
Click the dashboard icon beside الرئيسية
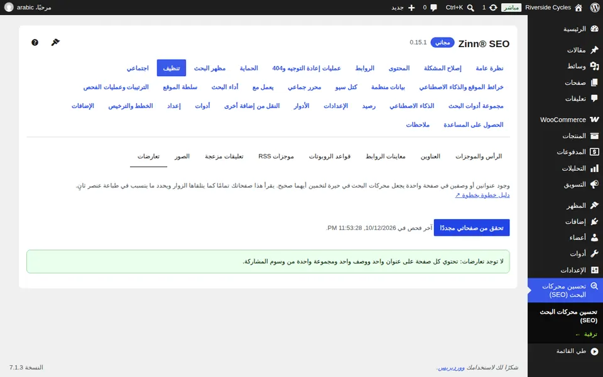[595, 29]
